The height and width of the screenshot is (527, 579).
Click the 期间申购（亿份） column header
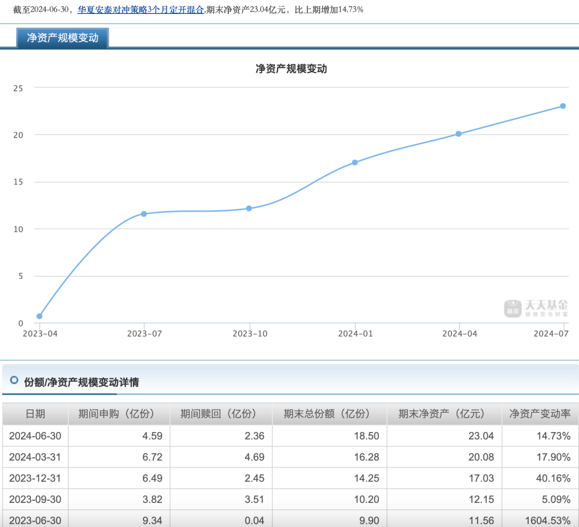coord(119,413)
